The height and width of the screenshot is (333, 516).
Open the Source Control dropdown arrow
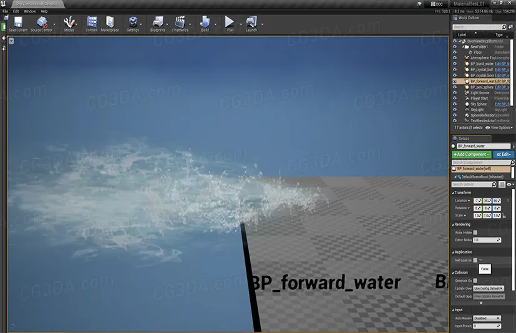54,24
